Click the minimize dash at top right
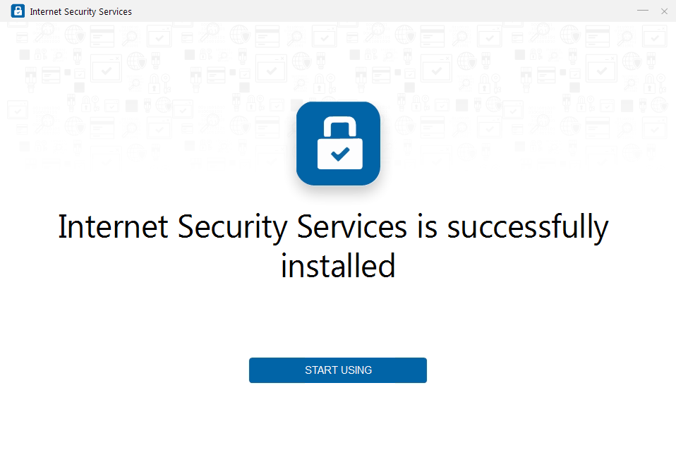Screen dimensions: 676x450 [643, 11]
